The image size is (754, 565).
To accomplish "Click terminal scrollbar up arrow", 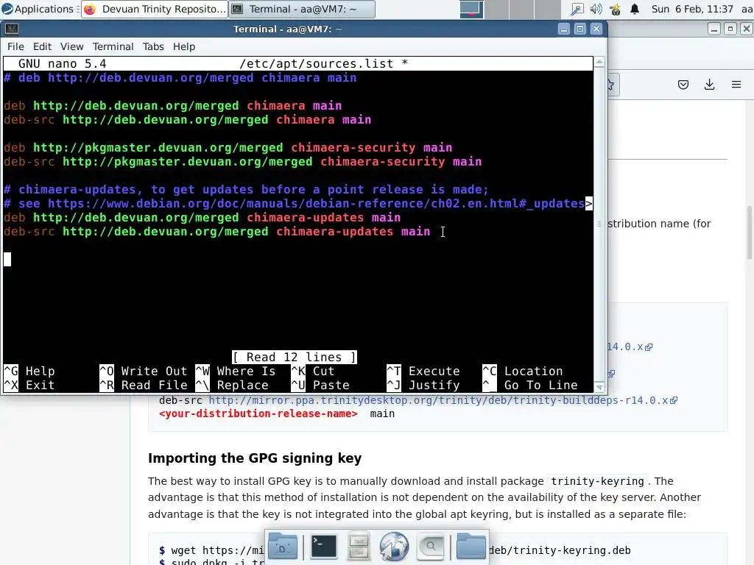I will pos(599,62).
